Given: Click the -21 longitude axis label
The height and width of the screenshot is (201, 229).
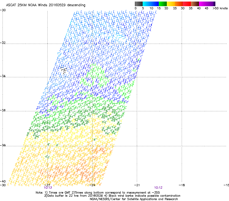Looking at the screenshot, I should point(137,185).
